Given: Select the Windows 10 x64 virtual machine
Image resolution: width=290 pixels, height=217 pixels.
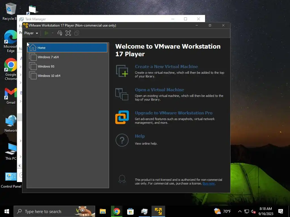Looking at the screenshot, I should (67, 76).
